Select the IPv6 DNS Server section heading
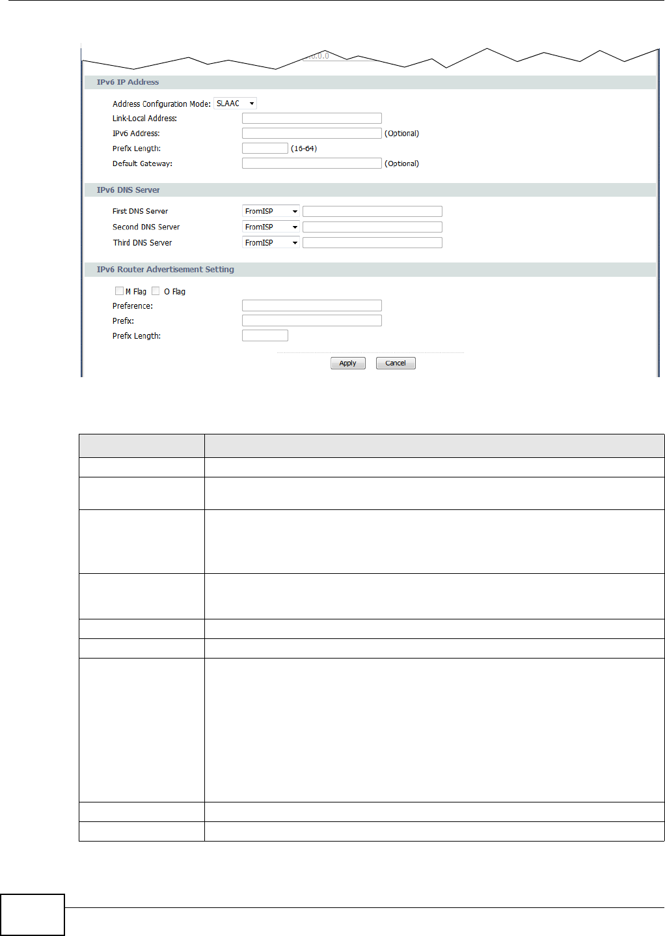 tap(128, 190)
